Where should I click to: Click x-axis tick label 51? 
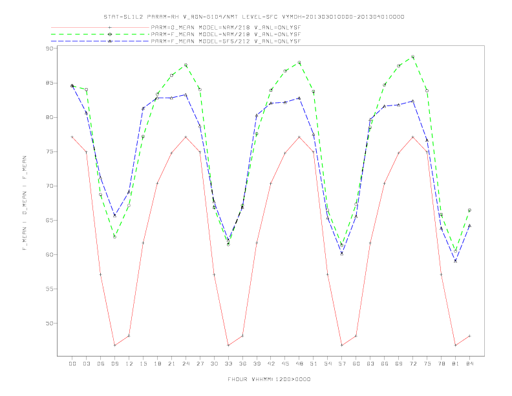click(314, 364)
